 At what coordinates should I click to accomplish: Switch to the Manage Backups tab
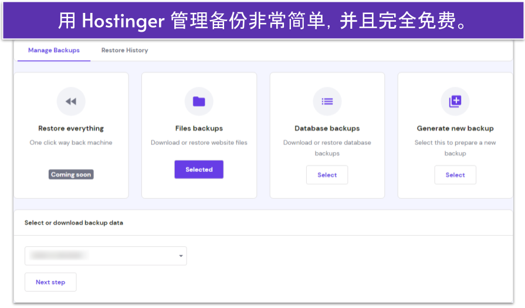[54, 50]
